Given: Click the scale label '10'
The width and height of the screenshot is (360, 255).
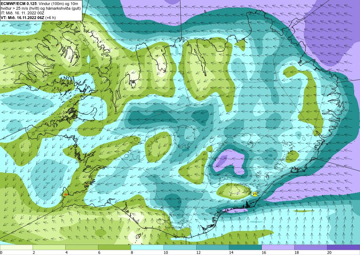Looking at the screenshot, I should [166, 253].
